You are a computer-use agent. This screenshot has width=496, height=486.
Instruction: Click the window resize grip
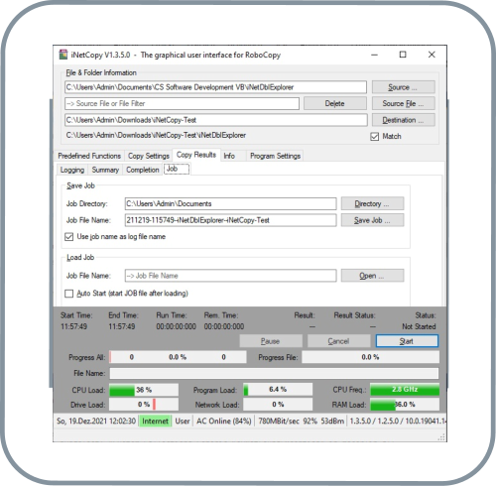441,437
